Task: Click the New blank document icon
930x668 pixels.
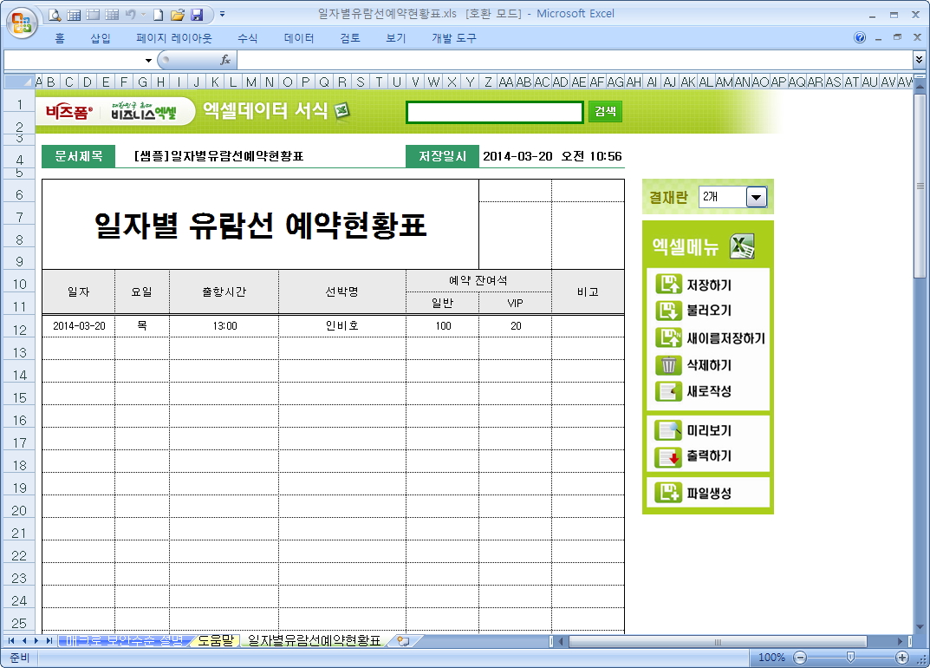Action: [x=159, y=14]
